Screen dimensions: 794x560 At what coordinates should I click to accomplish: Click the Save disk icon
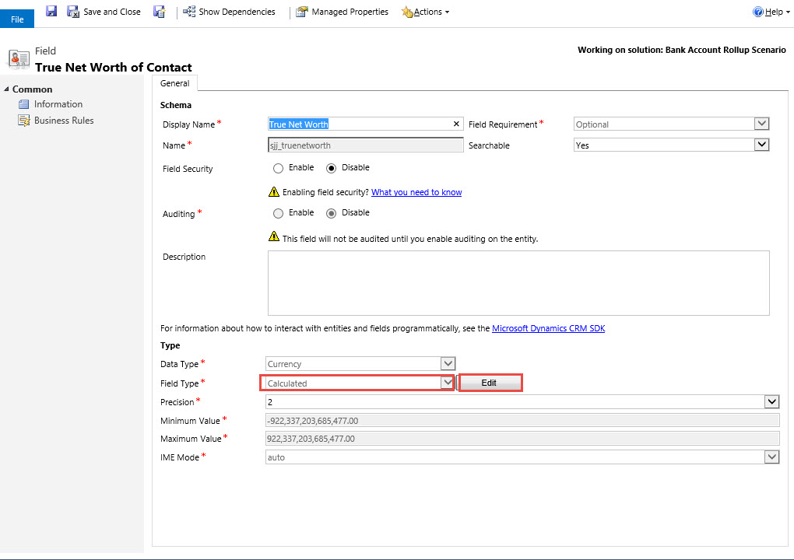(51, 12)
